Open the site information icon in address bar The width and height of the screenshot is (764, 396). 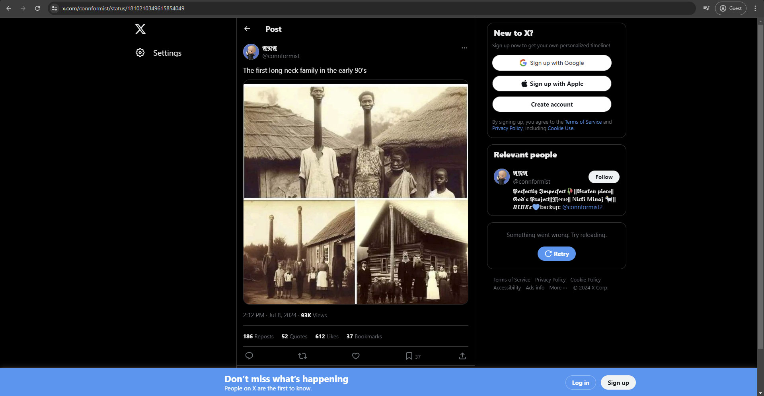coord(55,8)
